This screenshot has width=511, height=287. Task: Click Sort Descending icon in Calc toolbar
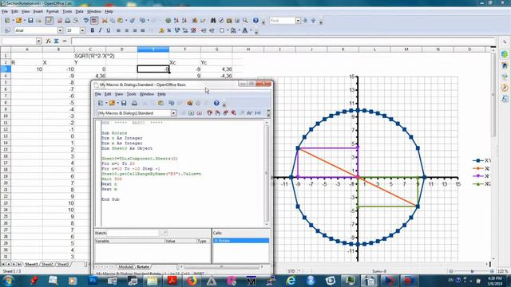(184, 21)
